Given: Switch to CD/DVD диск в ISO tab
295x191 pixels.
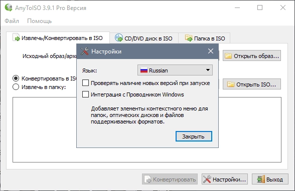Looking at the screenshot, I should [144, 38].
